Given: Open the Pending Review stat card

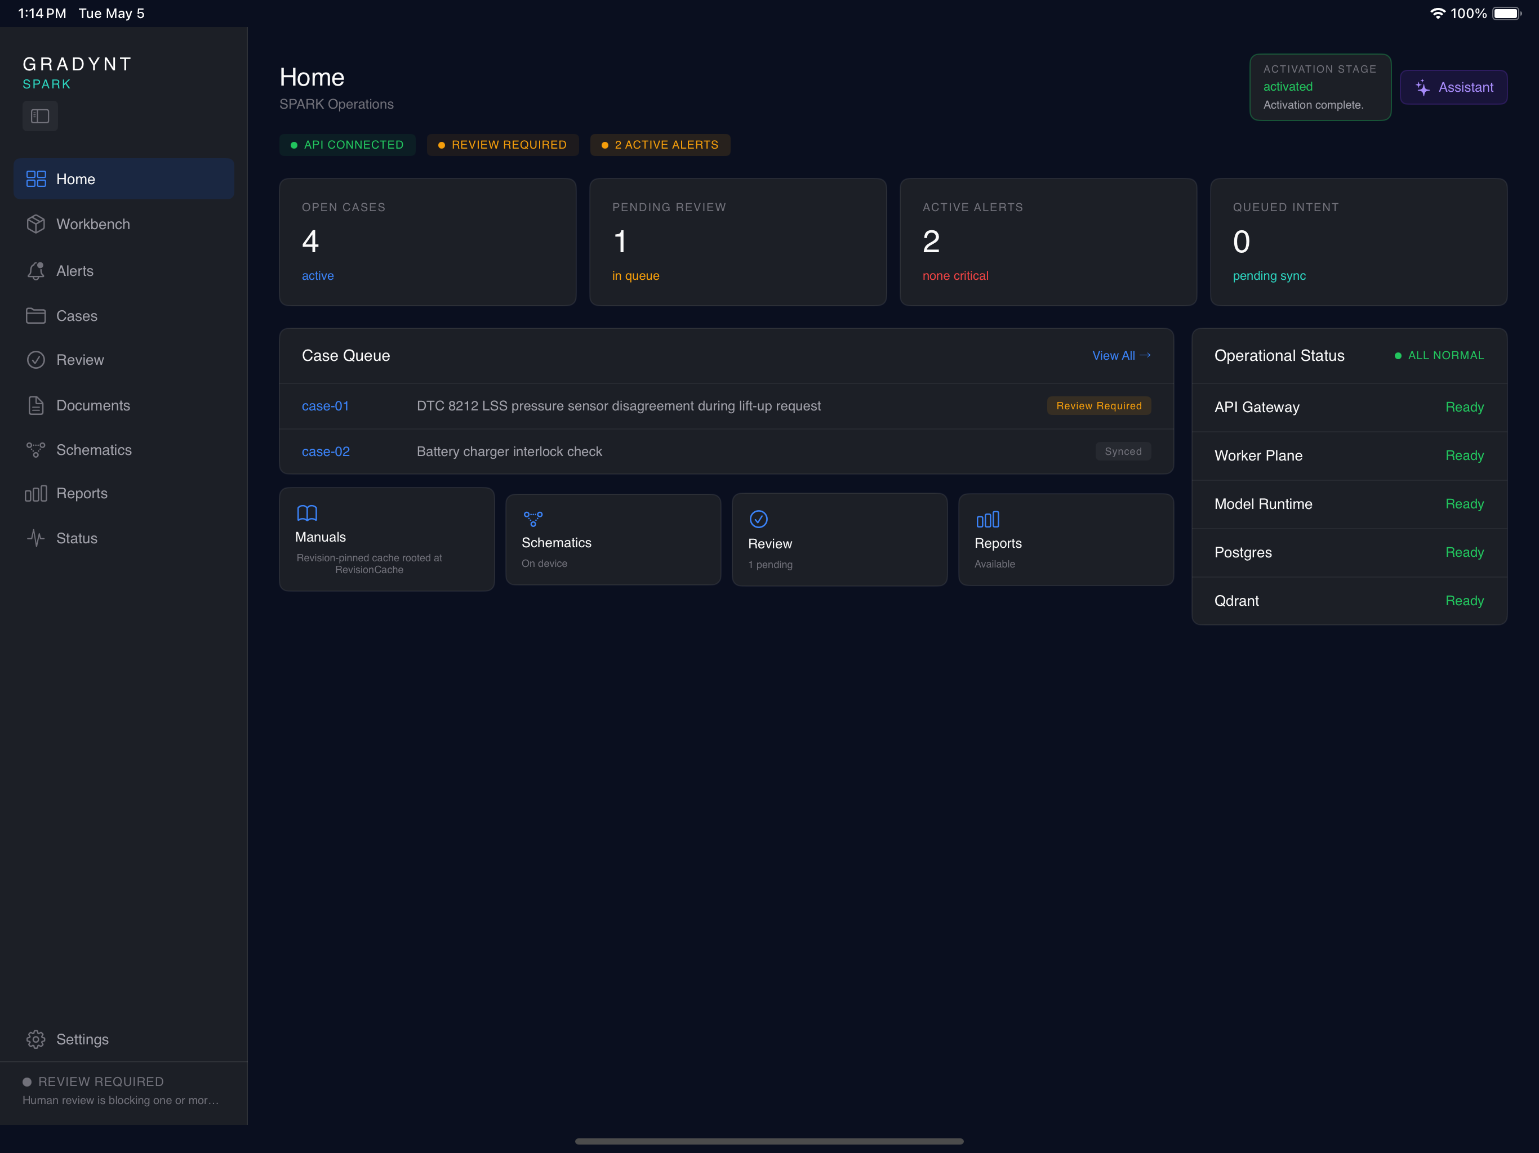Looking at the screenshot, I should tap(737, 242).
